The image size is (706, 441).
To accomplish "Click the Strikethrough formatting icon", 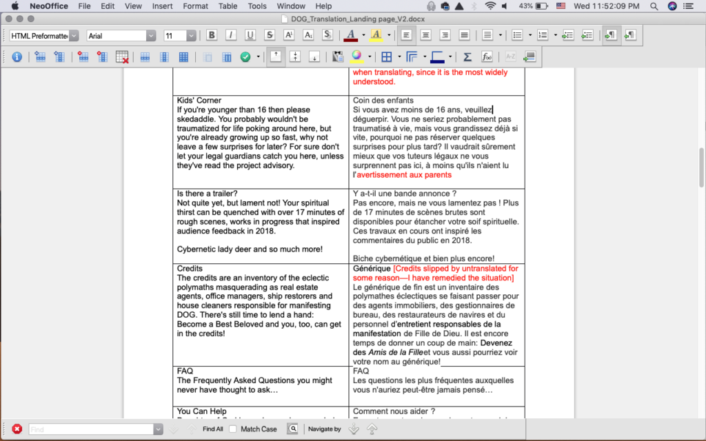I will 270,35.
